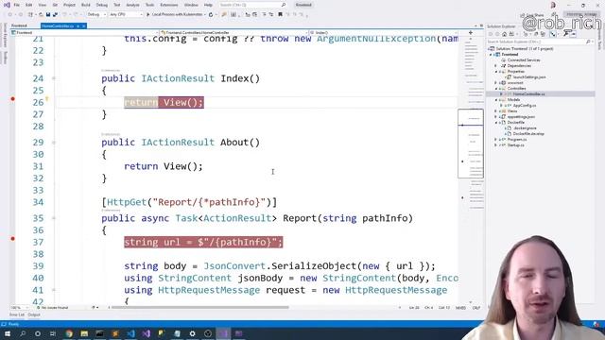Image resolution: width=605 pixels, height=340 pixels.
Task: Open Chrome from the taskbar
Action: coord(69,333)
